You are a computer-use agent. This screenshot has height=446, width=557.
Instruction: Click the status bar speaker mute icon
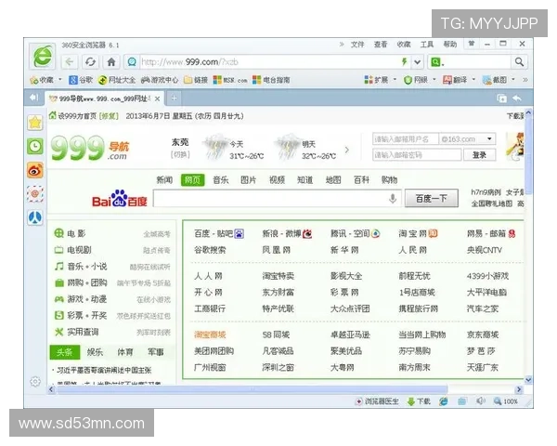(x=481, y=401)
